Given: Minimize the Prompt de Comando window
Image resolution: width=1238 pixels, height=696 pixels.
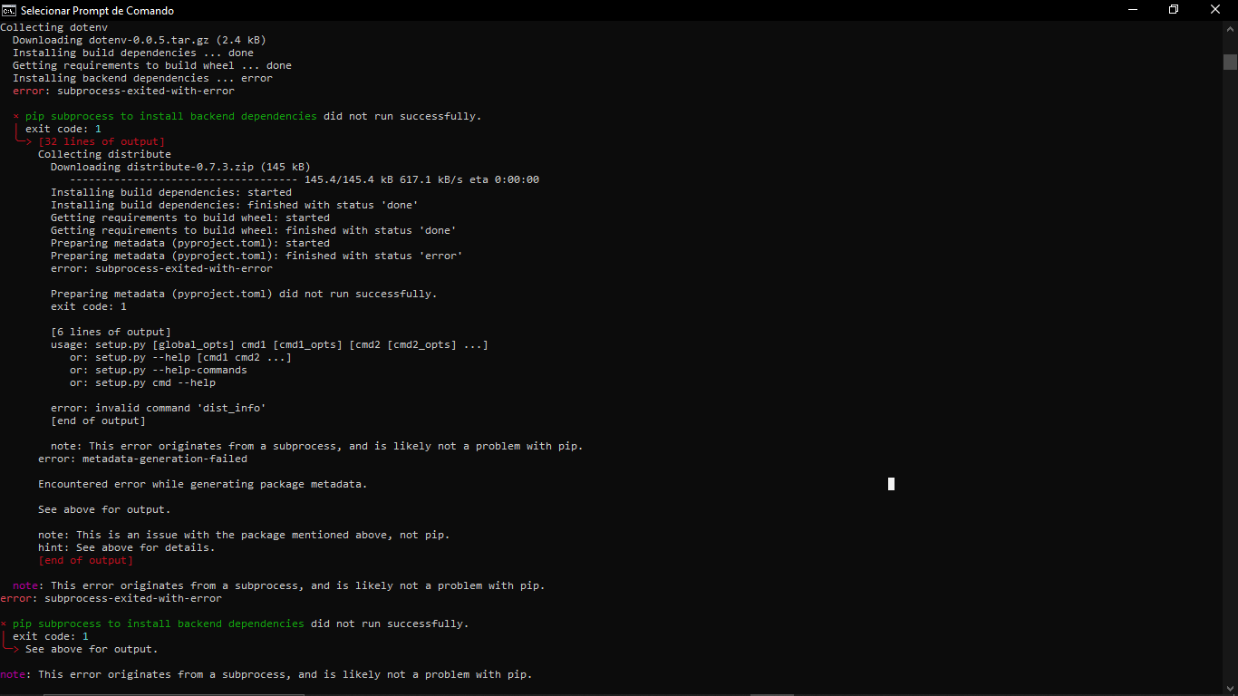Looking at the screenshot, I should (x=1133, y=10).
